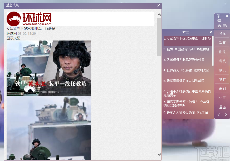Select the 体育 category tab

[222, 98]
